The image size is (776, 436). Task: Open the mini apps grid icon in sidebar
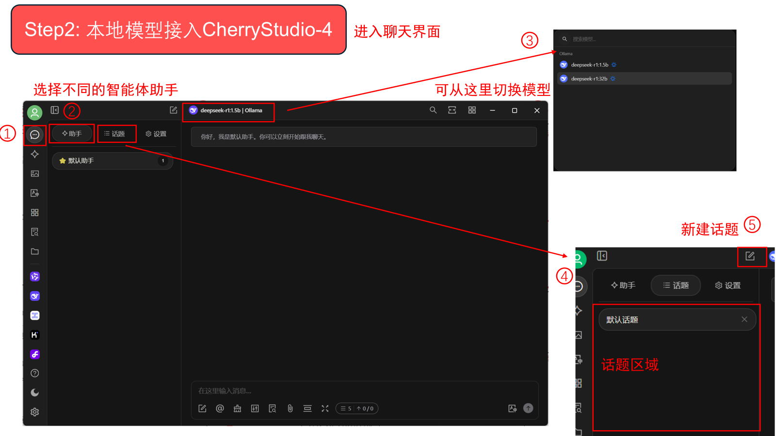[35, 212]
